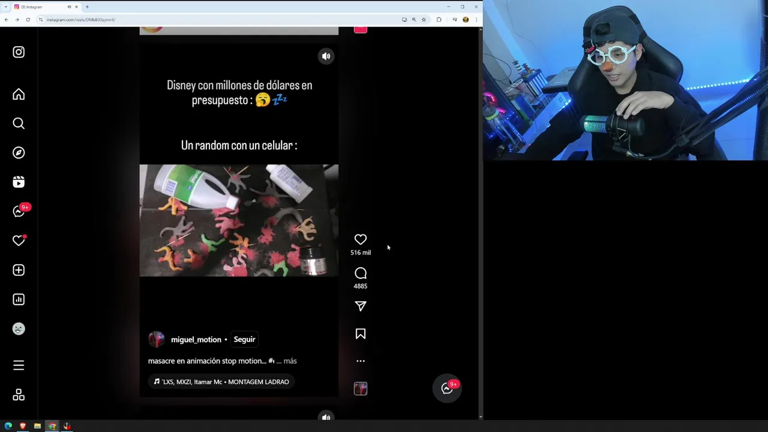This screenshot has height=432, width=768.
Task: Expand the caption with 'más' link
Action: point(290,361)
